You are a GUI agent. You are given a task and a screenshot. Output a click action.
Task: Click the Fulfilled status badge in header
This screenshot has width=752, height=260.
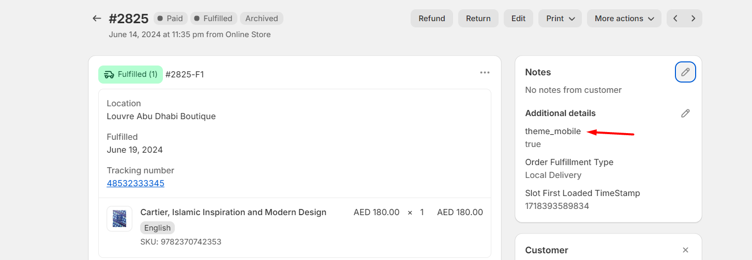point(214,19)
